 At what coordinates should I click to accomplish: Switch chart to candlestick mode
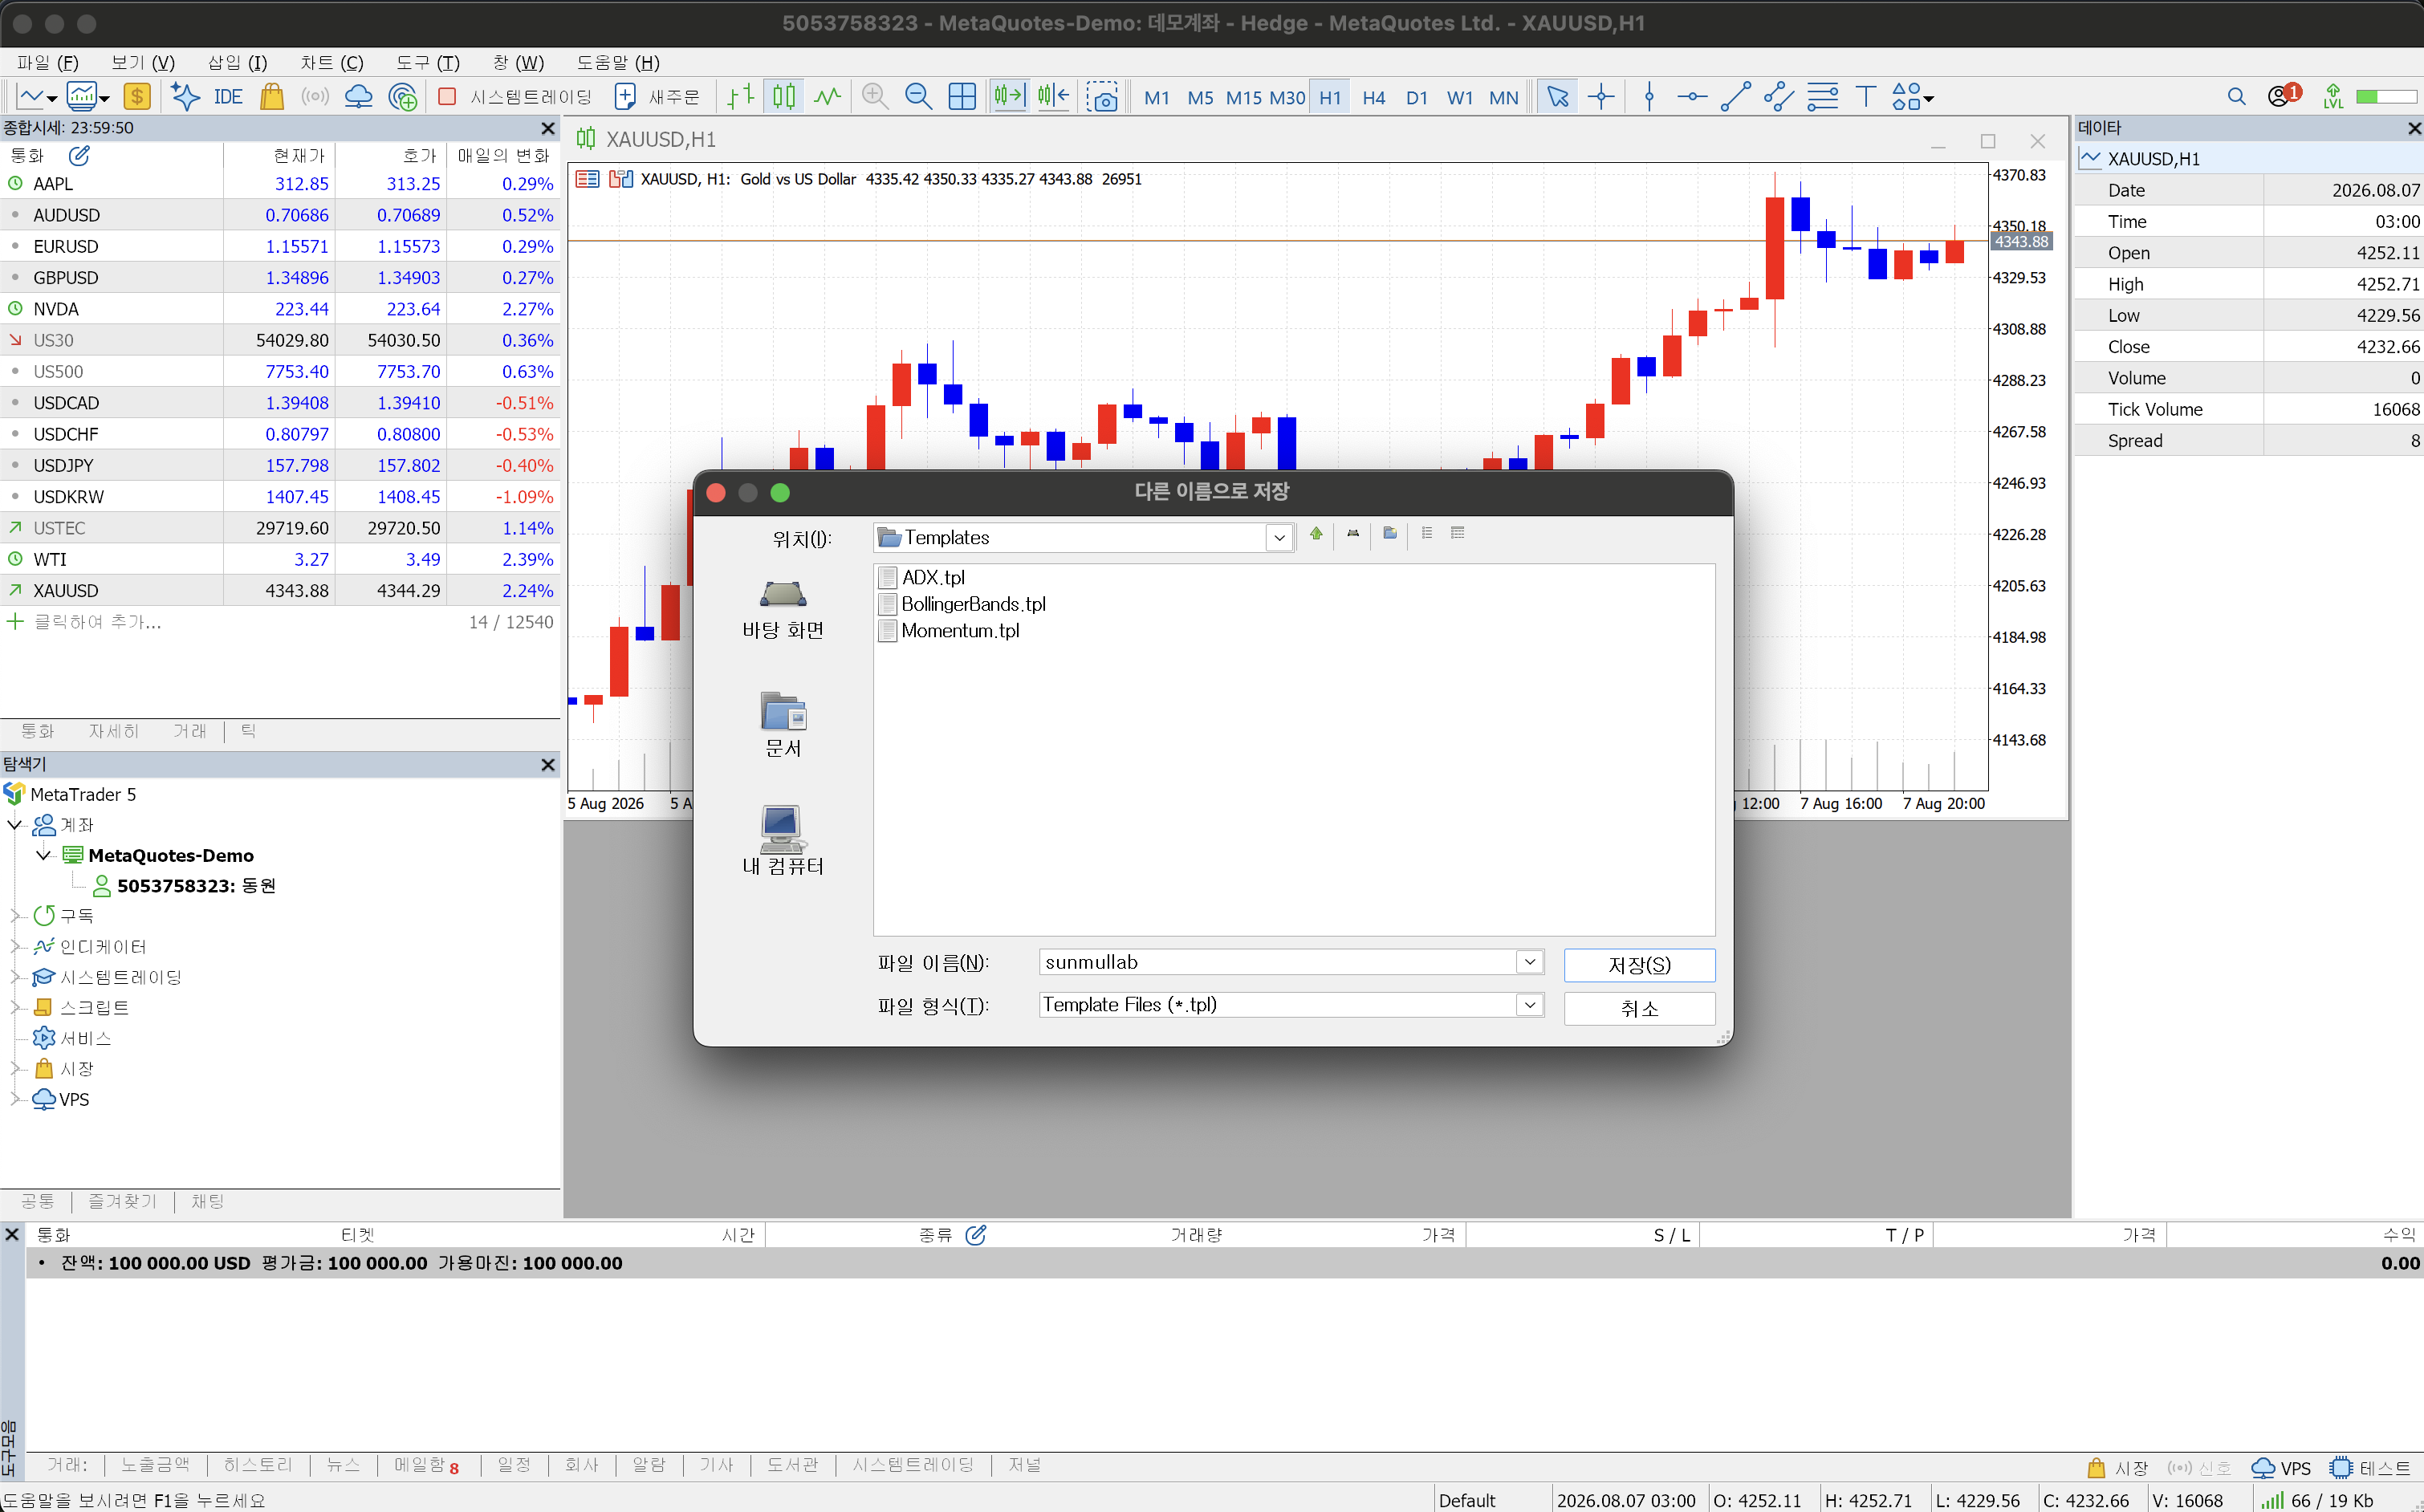point(784,97)
